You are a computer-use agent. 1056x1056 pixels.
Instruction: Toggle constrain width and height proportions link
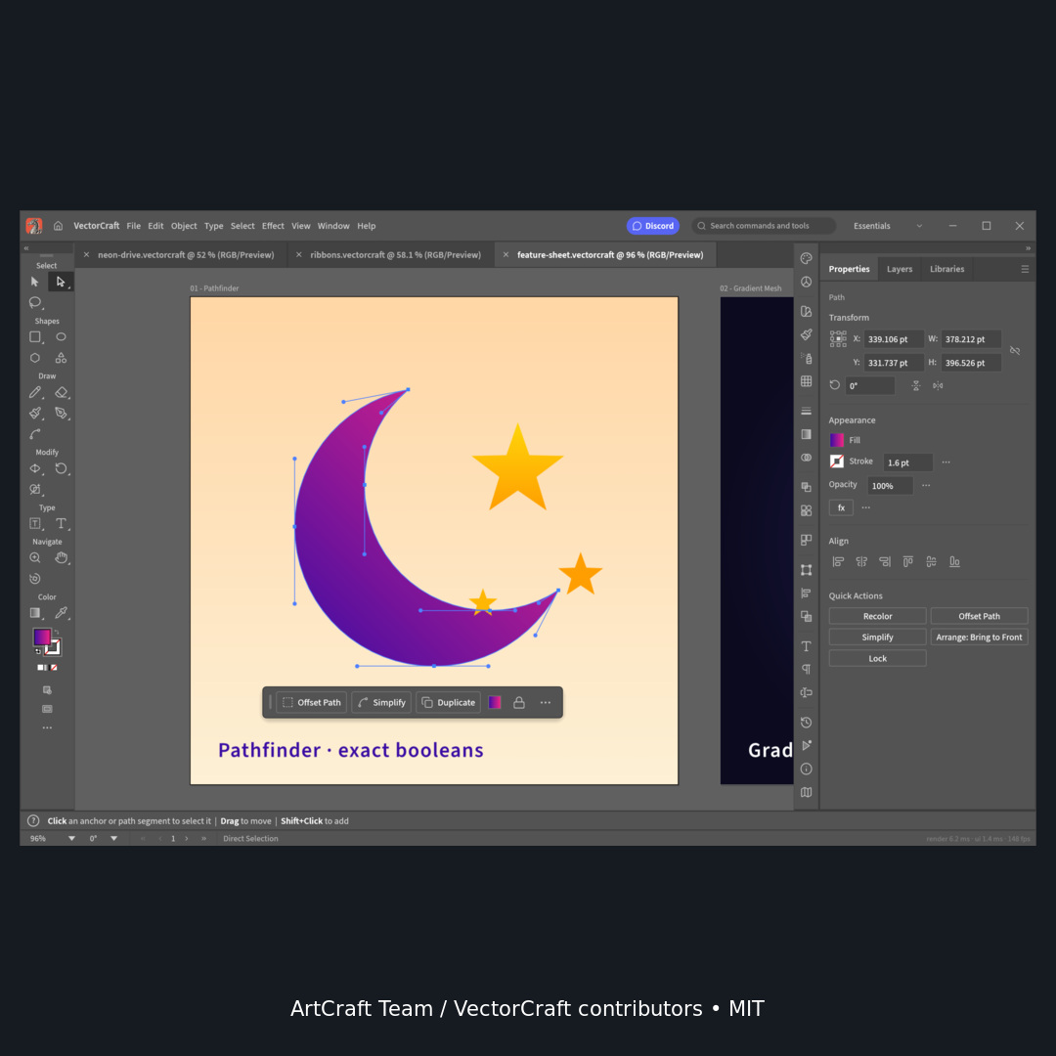tap(1015, 351)
